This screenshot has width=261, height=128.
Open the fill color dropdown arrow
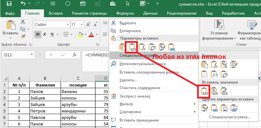tap(86, 34)
